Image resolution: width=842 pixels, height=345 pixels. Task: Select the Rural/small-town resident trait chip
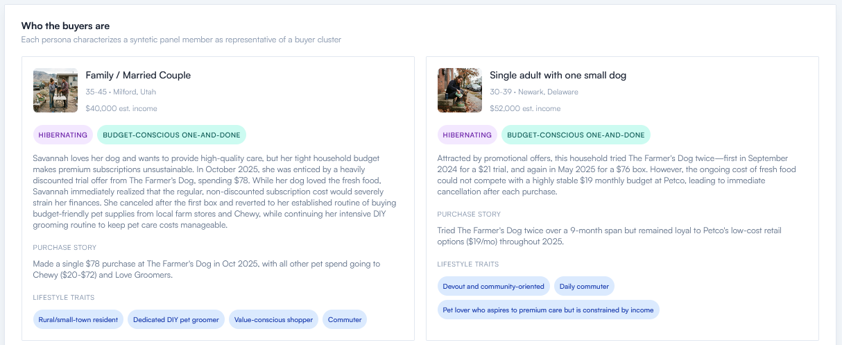[78, 319]
